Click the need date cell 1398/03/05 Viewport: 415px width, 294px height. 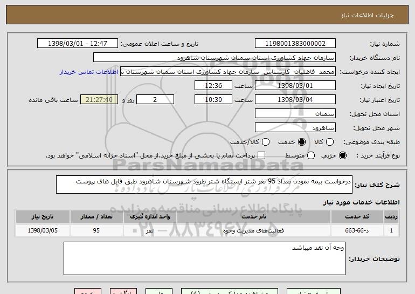[43, 230]
